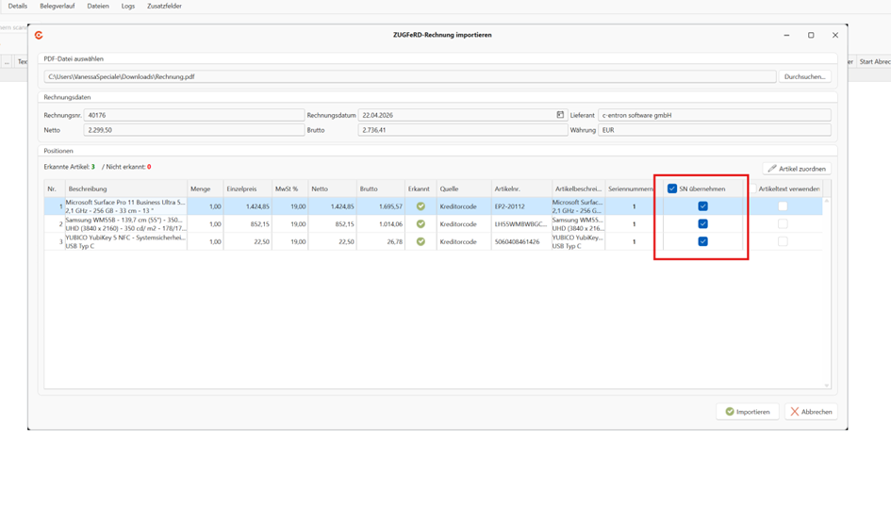Select the Samsung WM55B description cell
This screenshot has width=891, height=509.
[125, 223]
